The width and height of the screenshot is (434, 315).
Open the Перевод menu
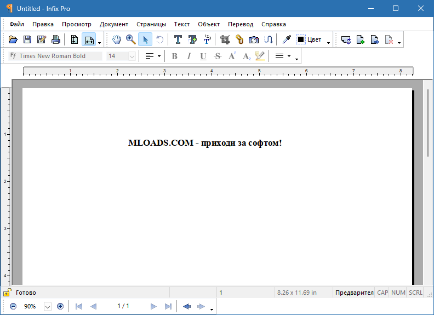coord(241,24)
